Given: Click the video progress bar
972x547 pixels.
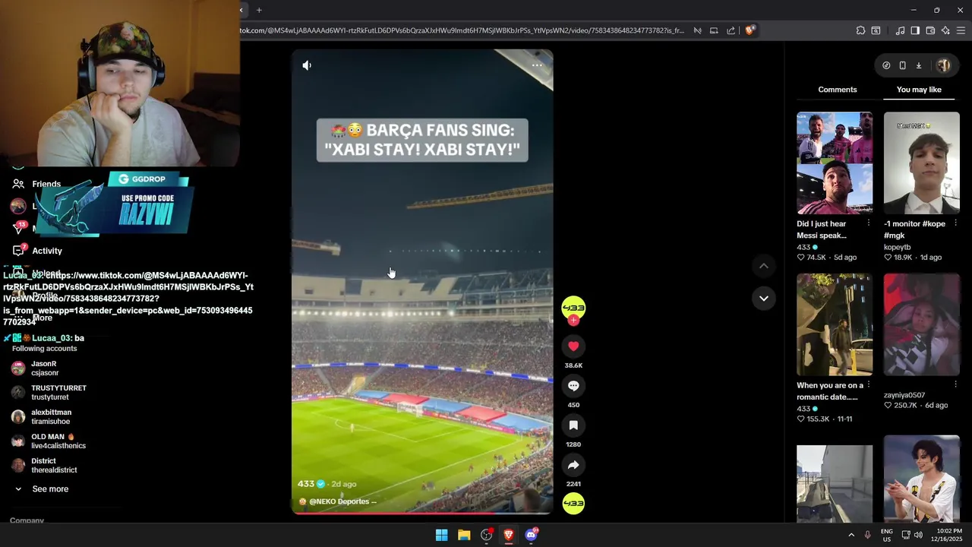Looking at the screenshot, I should [422, 513].
